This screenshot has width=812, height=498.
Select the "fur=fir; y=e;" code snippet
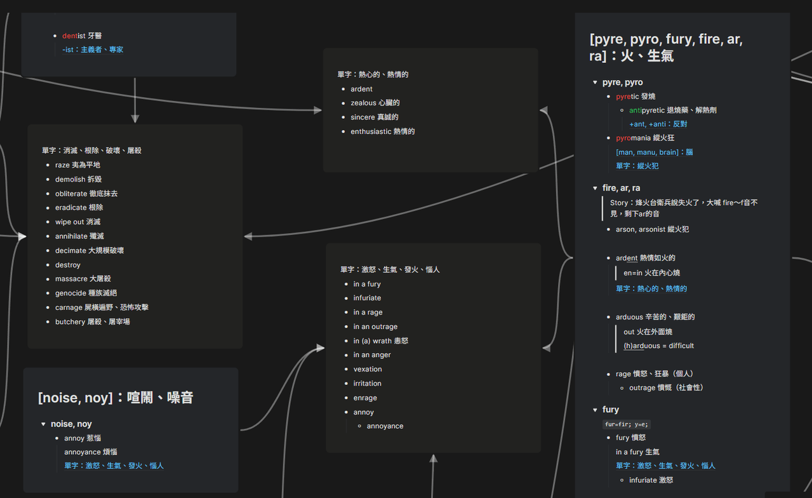coord(627,424)
